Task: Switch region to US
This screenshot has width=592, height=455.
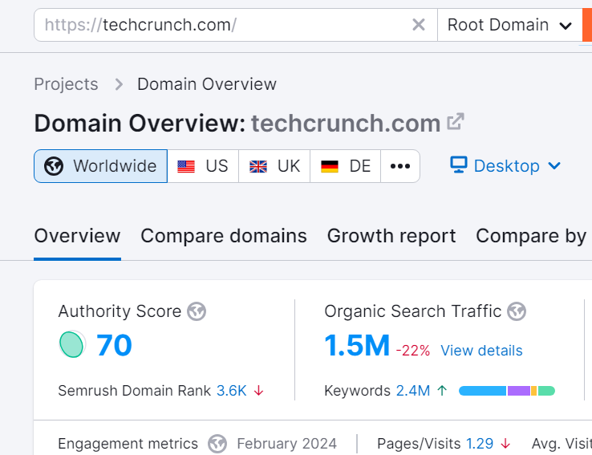Action: point(203,166)
